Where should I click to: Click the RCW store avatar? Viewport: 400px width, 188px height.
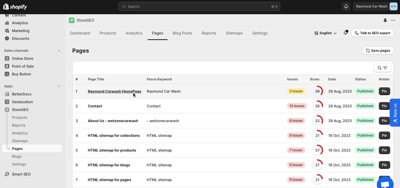pos(393,6)
